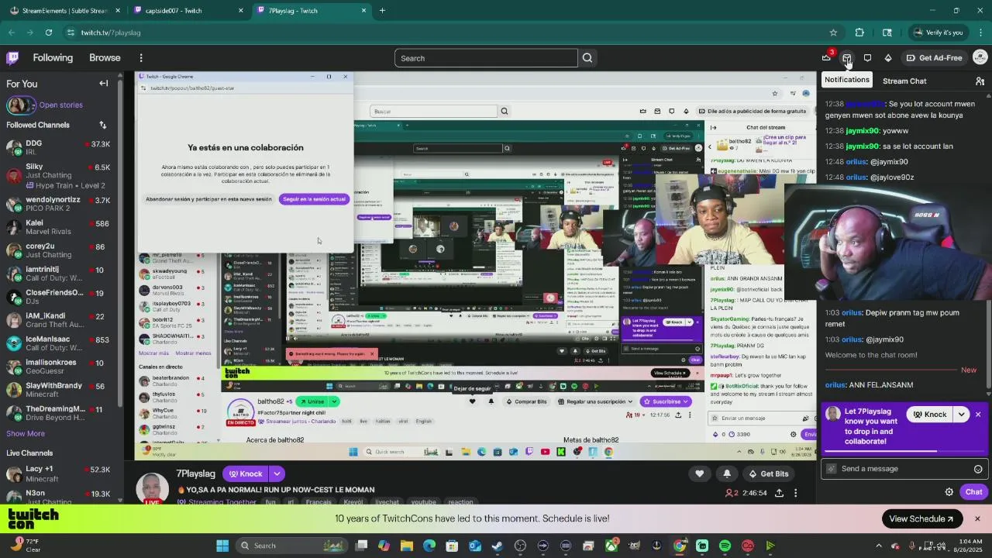This screenshot has width=992, height=558.
Task: Open Chrome extensions puzzle icon
Action: (859, 33)
